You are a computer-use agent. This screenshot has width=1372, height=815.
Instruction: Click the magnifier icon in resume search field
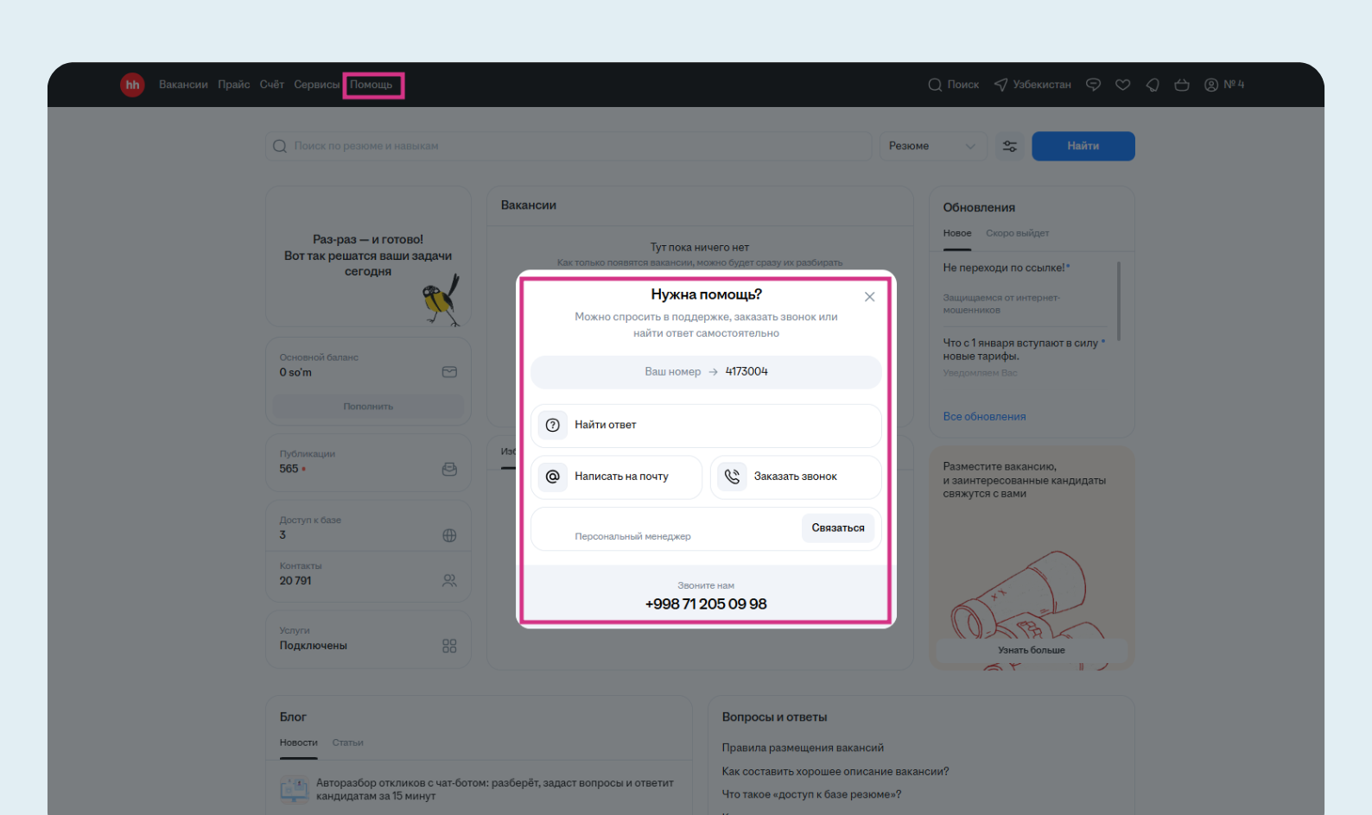(280, 146)
